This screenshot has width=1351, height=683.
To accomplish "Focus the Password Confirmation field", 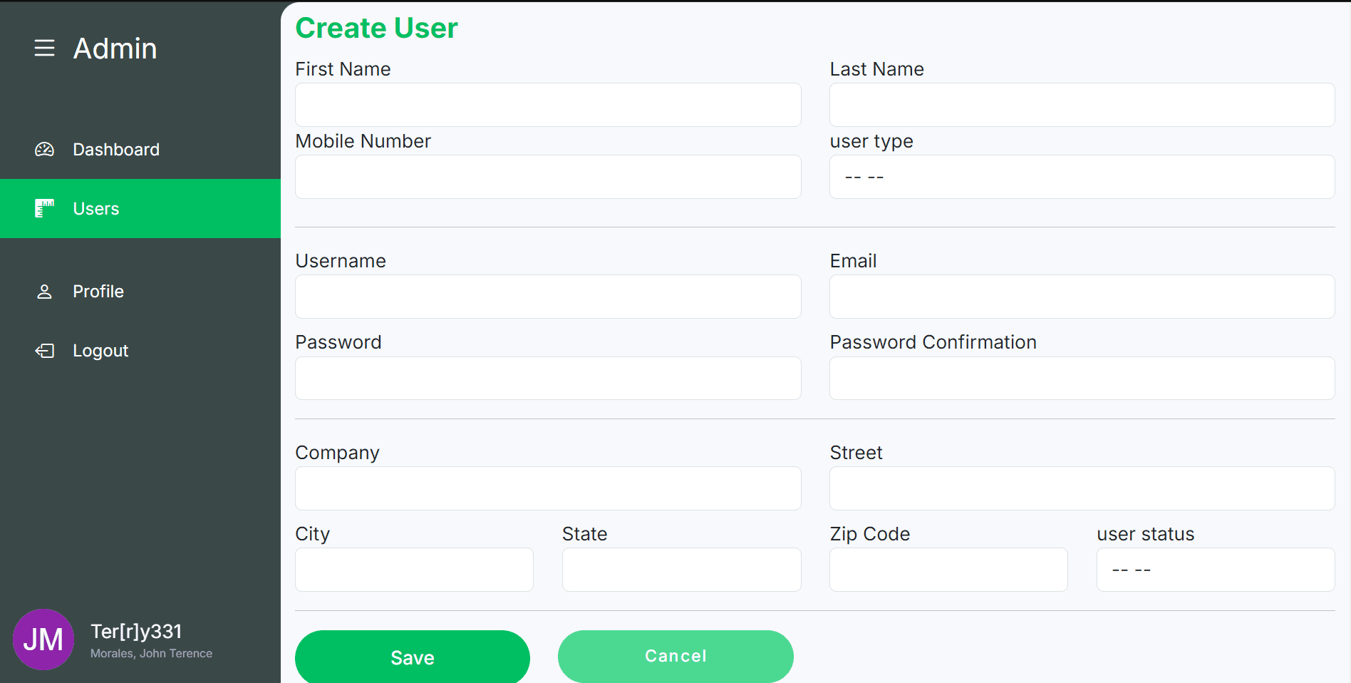I will [x=1082, y=378].
